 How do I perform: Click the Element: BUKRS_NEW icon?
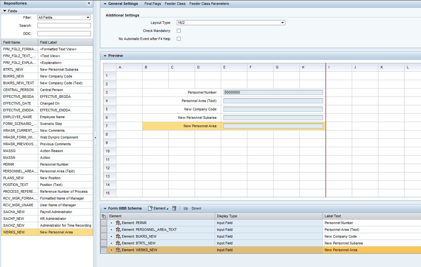point(118,236)
